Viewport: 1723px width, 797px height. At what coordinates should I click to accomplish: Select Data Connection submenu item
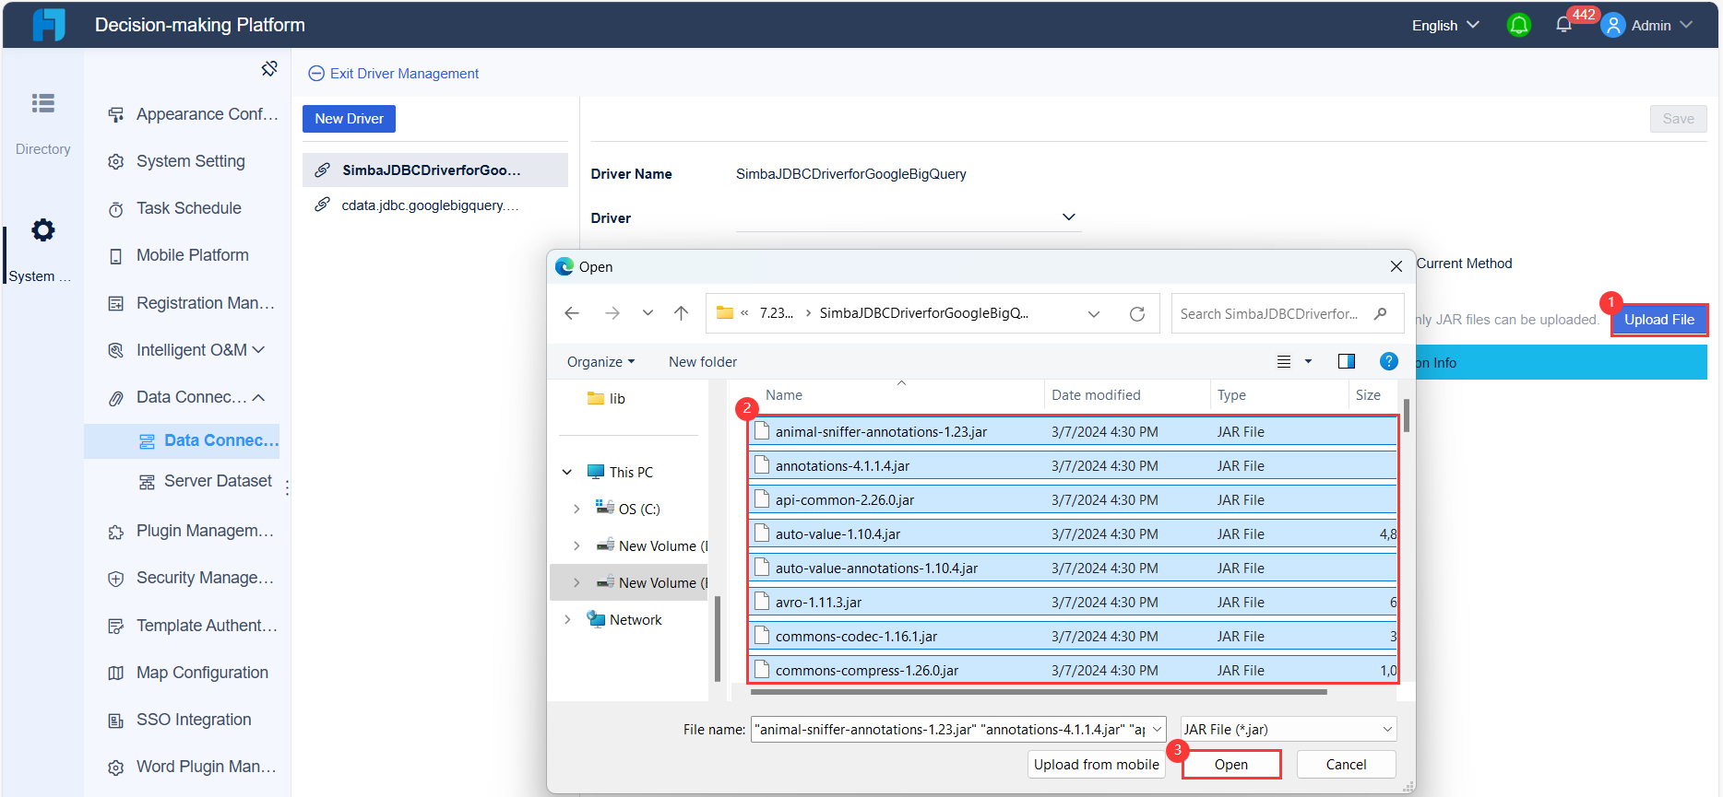pos(182,440)
